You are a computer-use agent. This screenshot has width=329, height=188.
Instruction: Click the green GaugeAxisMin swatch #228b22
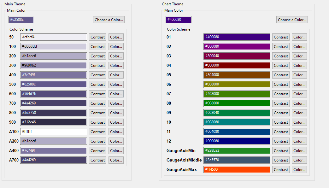point(237,150)
